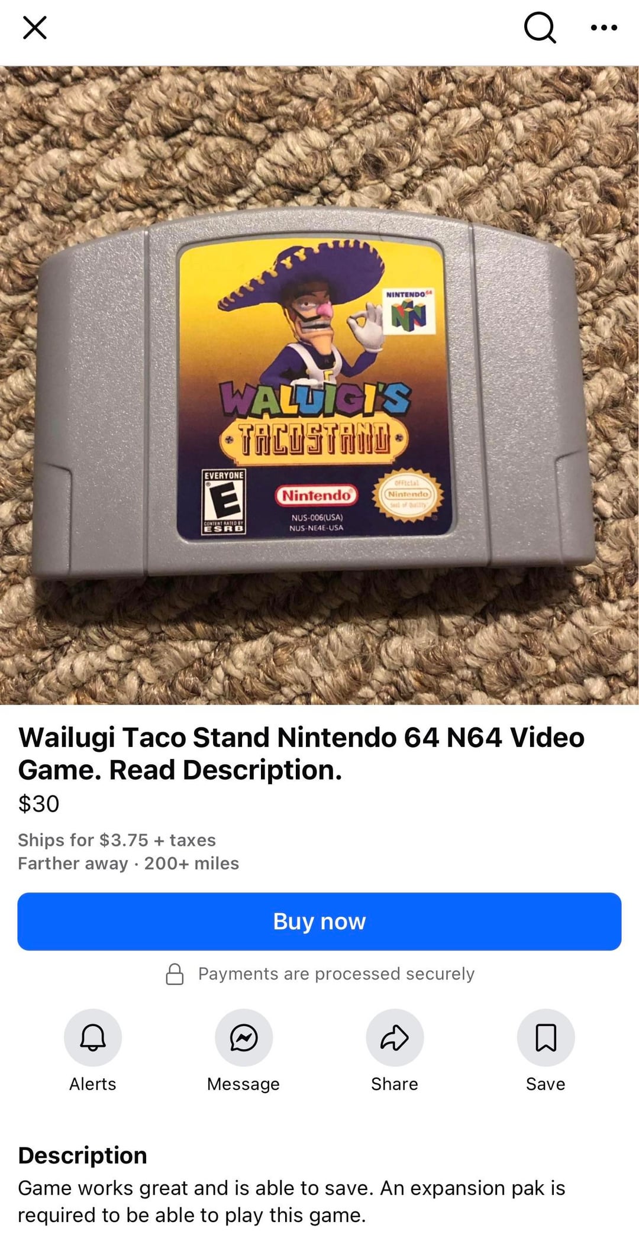Click the Farther away 200+ miles text
639x1238 pixels.
click(x=128, y=864)
